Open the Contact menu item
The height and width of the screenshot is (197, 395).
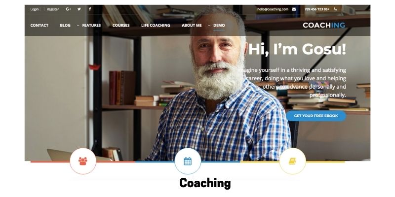point(39,26)
